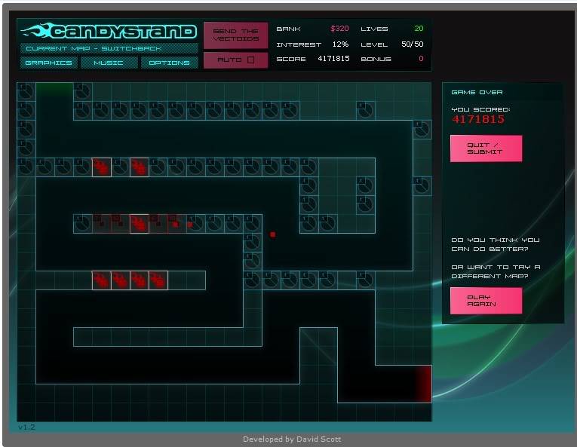Image resolution: width=577 pixels, height=447 pixels.
Task: Click the Game Over heading
Action: [477, 93]
